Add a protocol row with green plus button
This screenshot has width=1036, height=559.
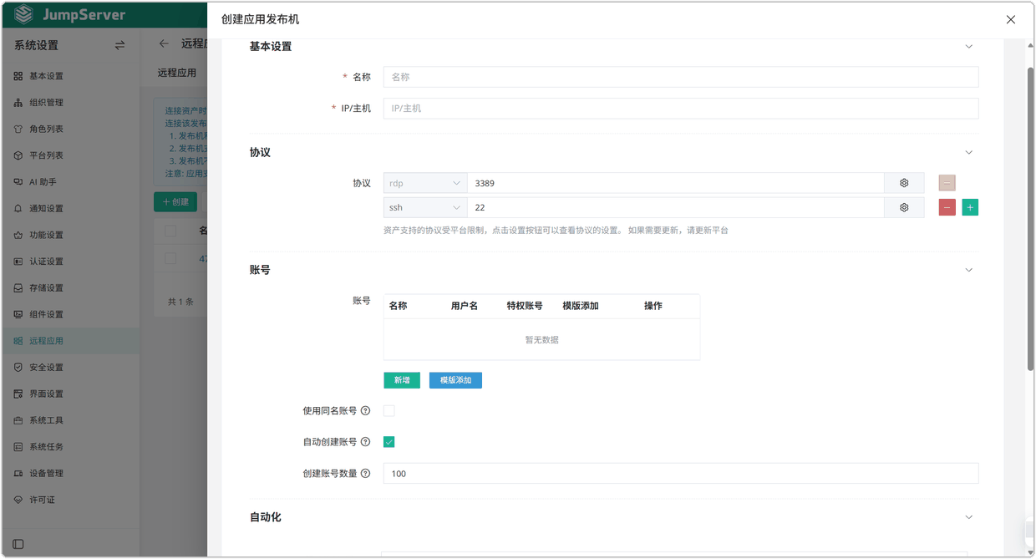(970, 207)
